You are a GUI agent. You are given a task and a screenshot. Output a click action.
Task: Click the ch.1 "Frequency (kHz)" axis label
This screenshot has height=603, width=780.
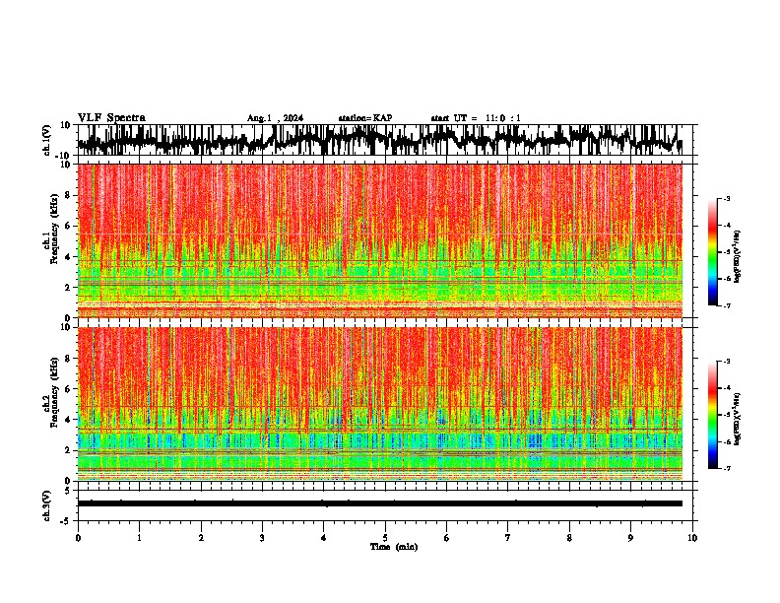54,229
